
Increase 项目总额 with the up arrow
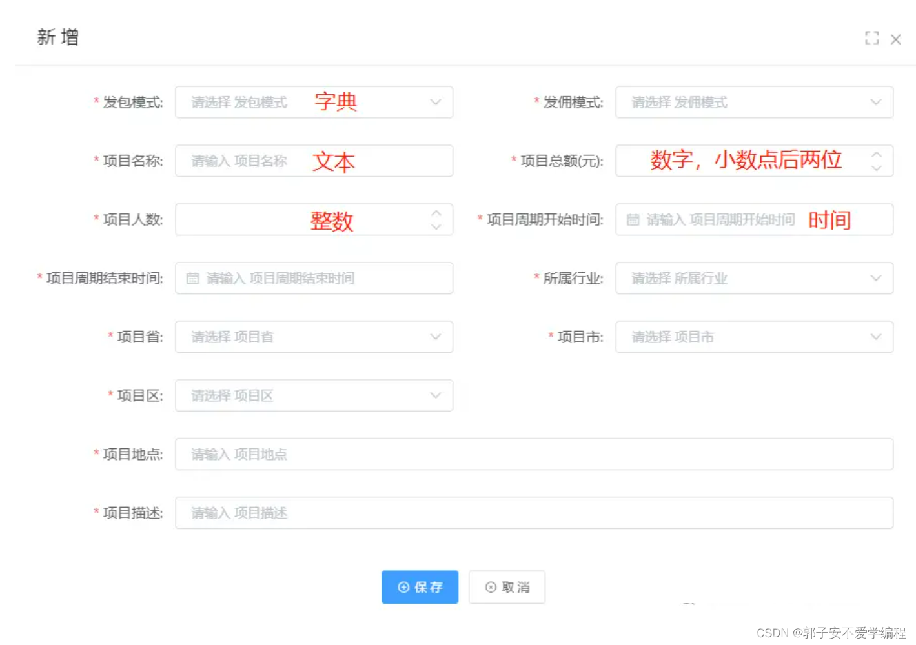[876, 155]
